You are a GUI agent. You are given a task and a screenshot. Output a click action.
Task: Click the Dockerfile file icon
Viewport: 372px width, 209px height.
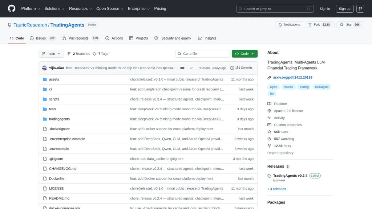tap(45, 179)
